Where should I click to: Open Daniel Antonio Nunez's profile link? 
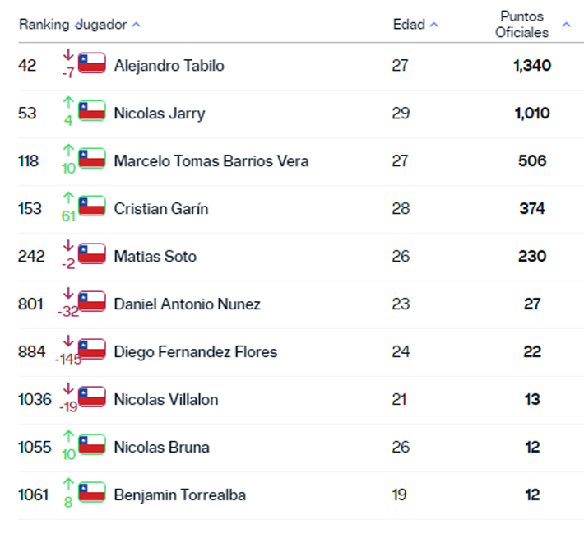tap(187, 304)
